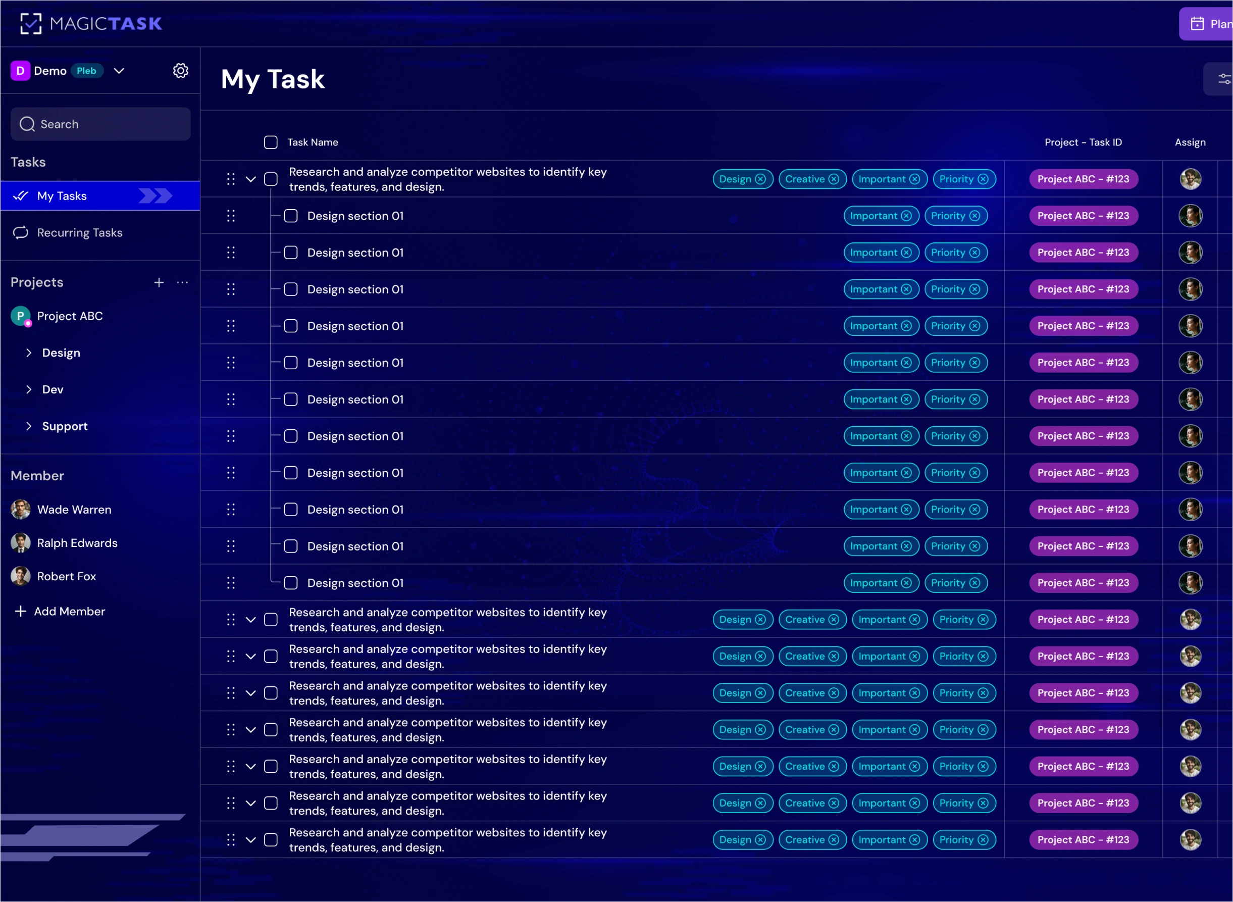1233x902 pixels.
Task: Open the Demo workspace dropdown
Action: click(119, 70)
